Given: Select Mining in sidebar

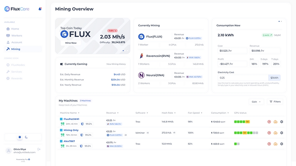Looking at the screenshot, I should tap(23, 49).
